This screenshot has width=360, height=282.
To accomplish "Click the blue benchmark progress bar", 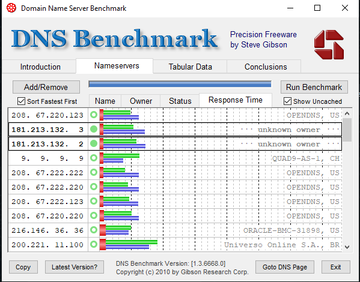I will click(180, 84).
